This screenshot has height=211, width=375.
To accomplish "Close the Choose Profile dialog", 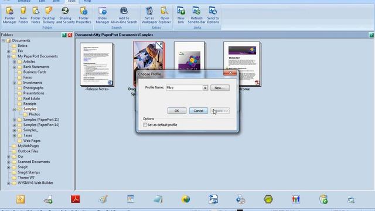I will (230, 73).
